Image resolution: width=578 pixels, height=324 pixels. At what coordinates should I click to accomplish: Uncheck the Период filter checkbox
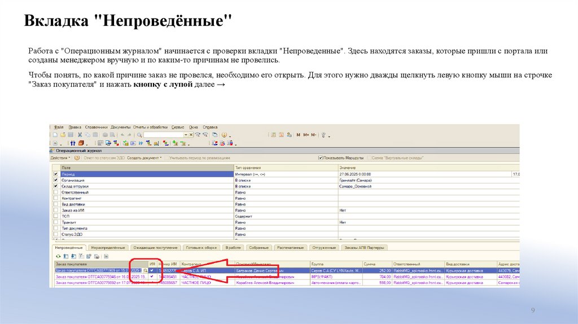click(x=56, y=174)
